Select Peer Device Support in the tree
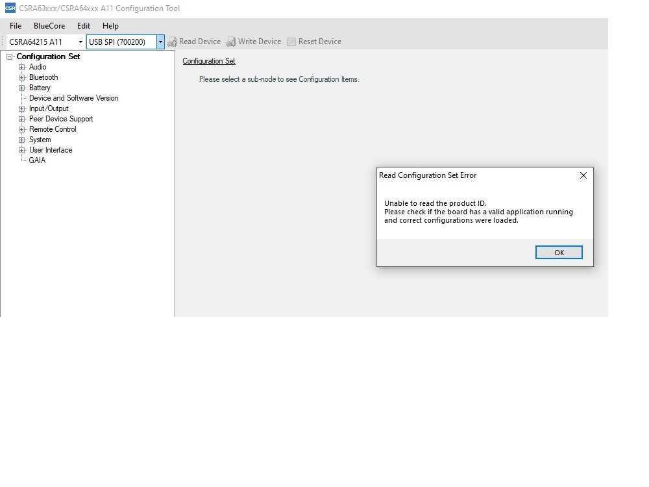This screenshot has width=649, height=487. coord(61,119)
